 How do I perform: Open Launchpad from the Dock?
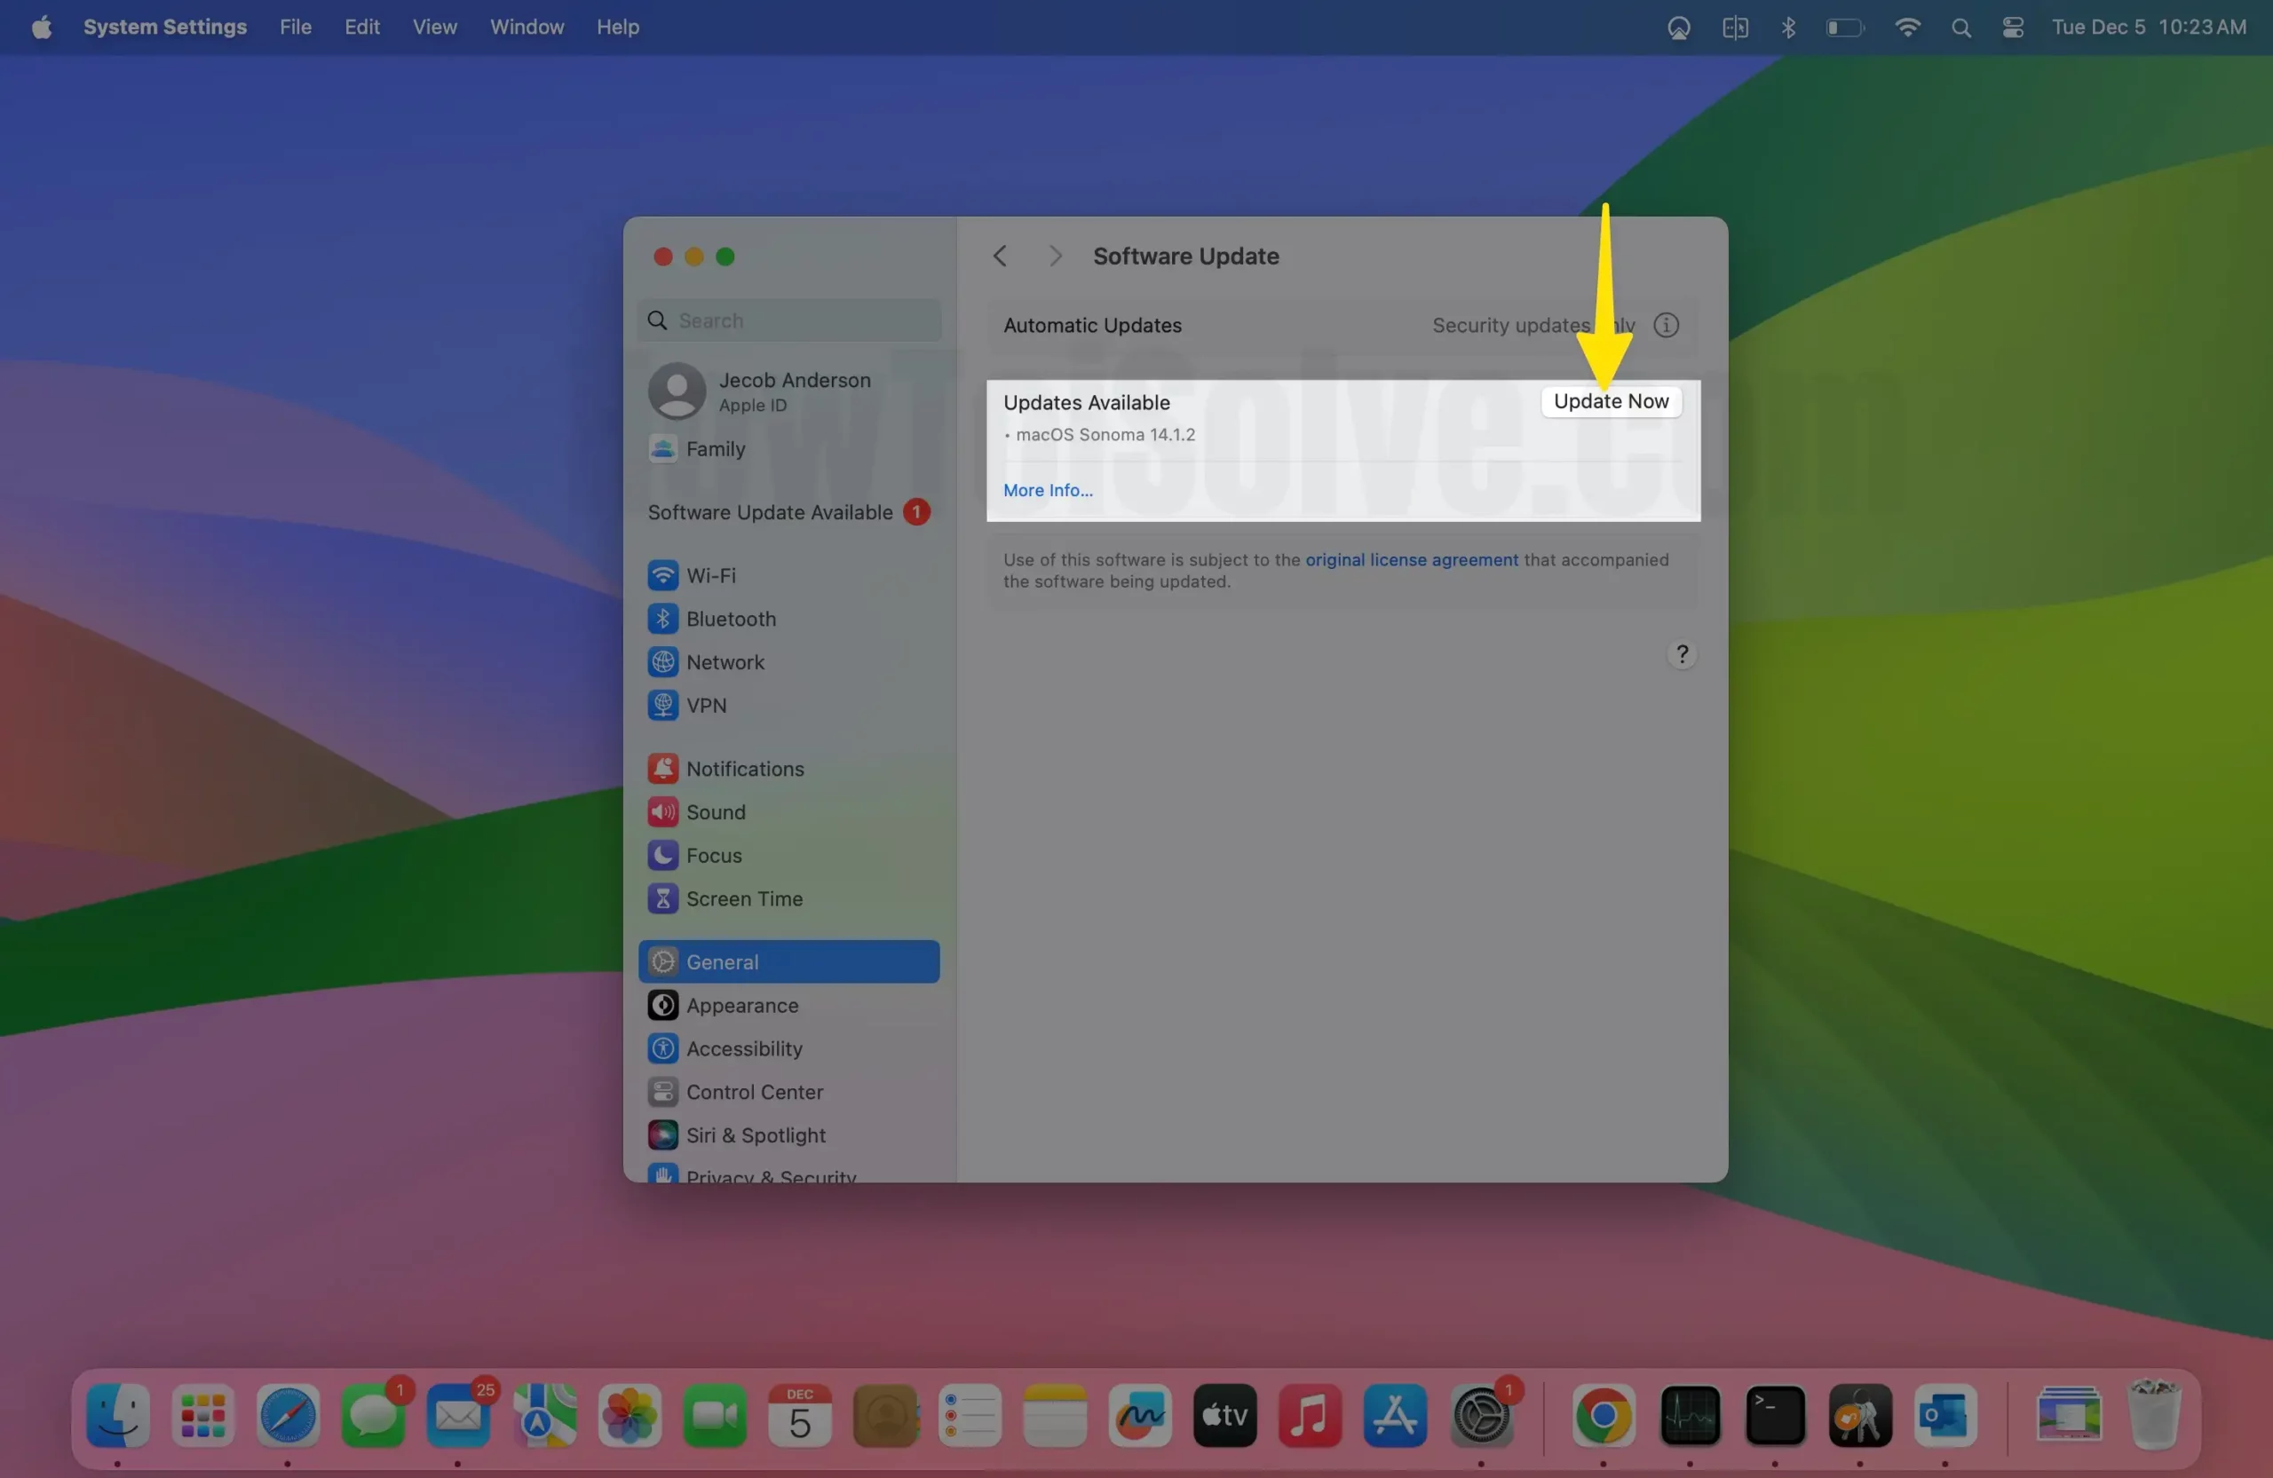tap(202, 1416)
